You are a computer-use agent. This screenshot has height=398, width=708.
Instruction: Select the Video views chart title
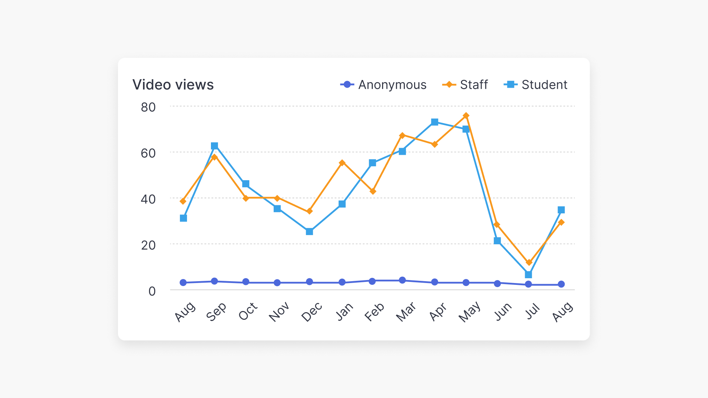pyautogui.click(x=173, y=84)
